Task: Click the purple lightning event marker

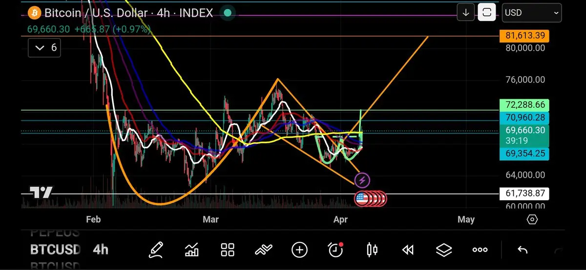Action: click(x=362, y=181)
